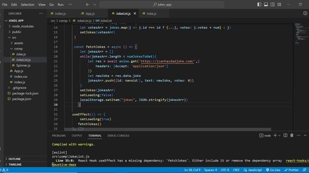The width and height of the screenshot is (309, 173).
Task: Open the Run menu
Action: pyautogui.click(x=60, y=4)
